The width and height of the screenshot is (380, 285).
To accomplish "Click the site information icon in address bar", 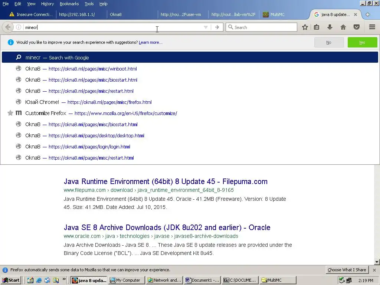I will [x=19, y=27].
